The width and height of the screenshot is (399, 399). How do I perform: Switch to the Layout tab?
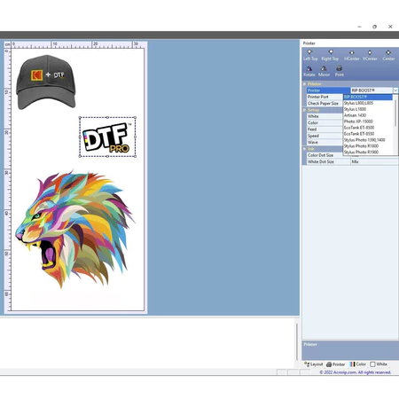(x=314, y=364)
